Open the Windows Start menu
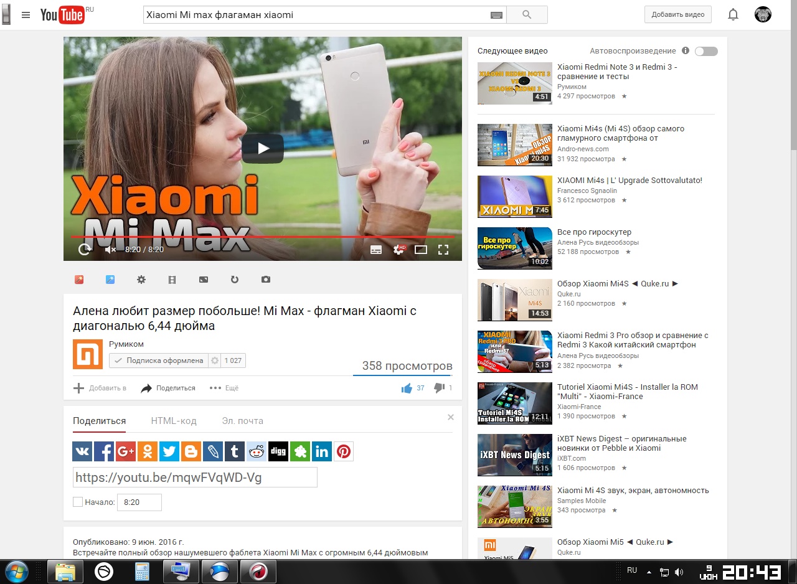The height and width of the screenshot is (584, 797). [x=17, y=571]
